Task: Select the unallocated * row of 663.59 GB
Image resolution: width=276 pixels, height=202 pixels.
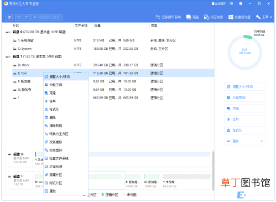Action: (x=113, y=97)
